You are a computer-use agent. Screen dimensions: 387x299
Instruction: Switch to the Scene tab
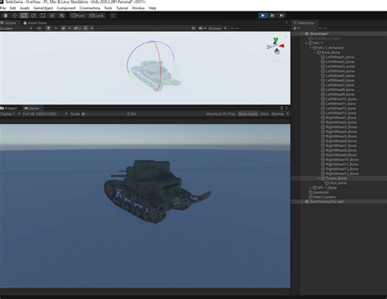pyautogui.click(x=9, y=23)
